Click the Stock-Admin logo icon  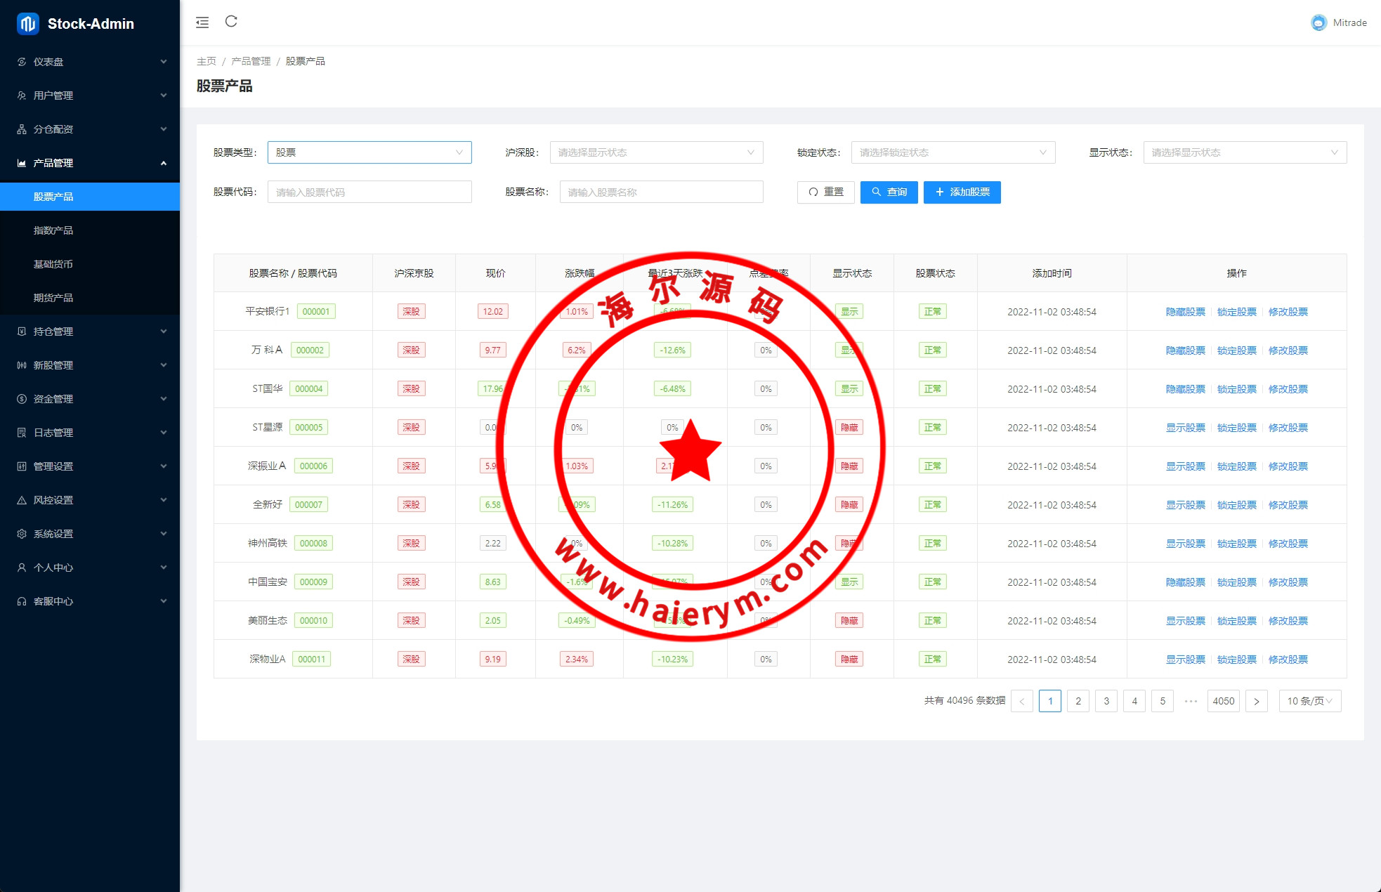[x=27, y=24]
